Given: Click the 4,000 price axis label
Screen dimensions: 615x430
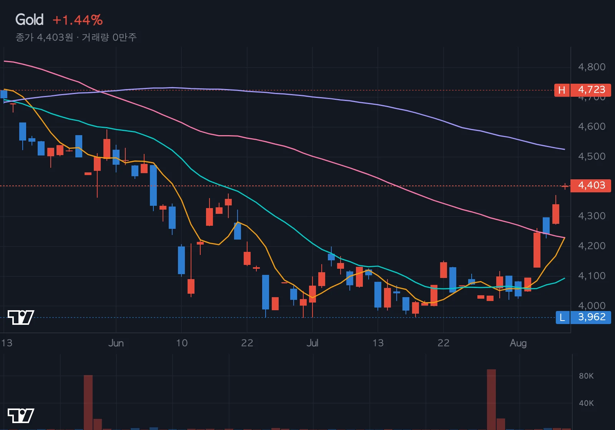Looking at the screenshot, I should (592, 306).
